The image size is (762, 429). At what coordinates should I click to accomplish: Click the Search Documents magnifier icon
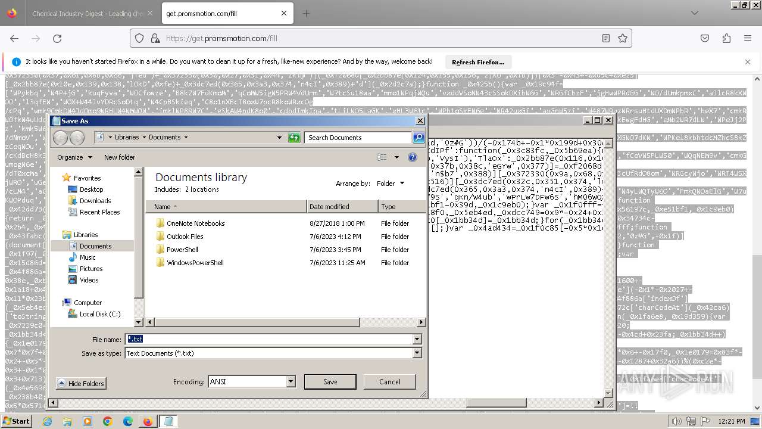[x=418, y=138]
